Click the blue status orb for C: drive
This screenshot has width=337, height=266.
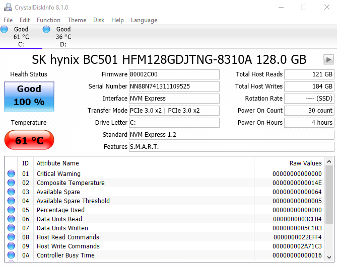4,29
